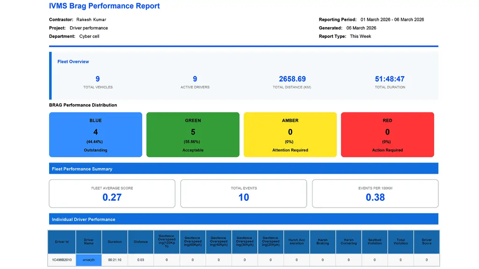Select driver id cell 1C498B2010
The width and height of the screenshot is (479, 269).
coord(62,260)
